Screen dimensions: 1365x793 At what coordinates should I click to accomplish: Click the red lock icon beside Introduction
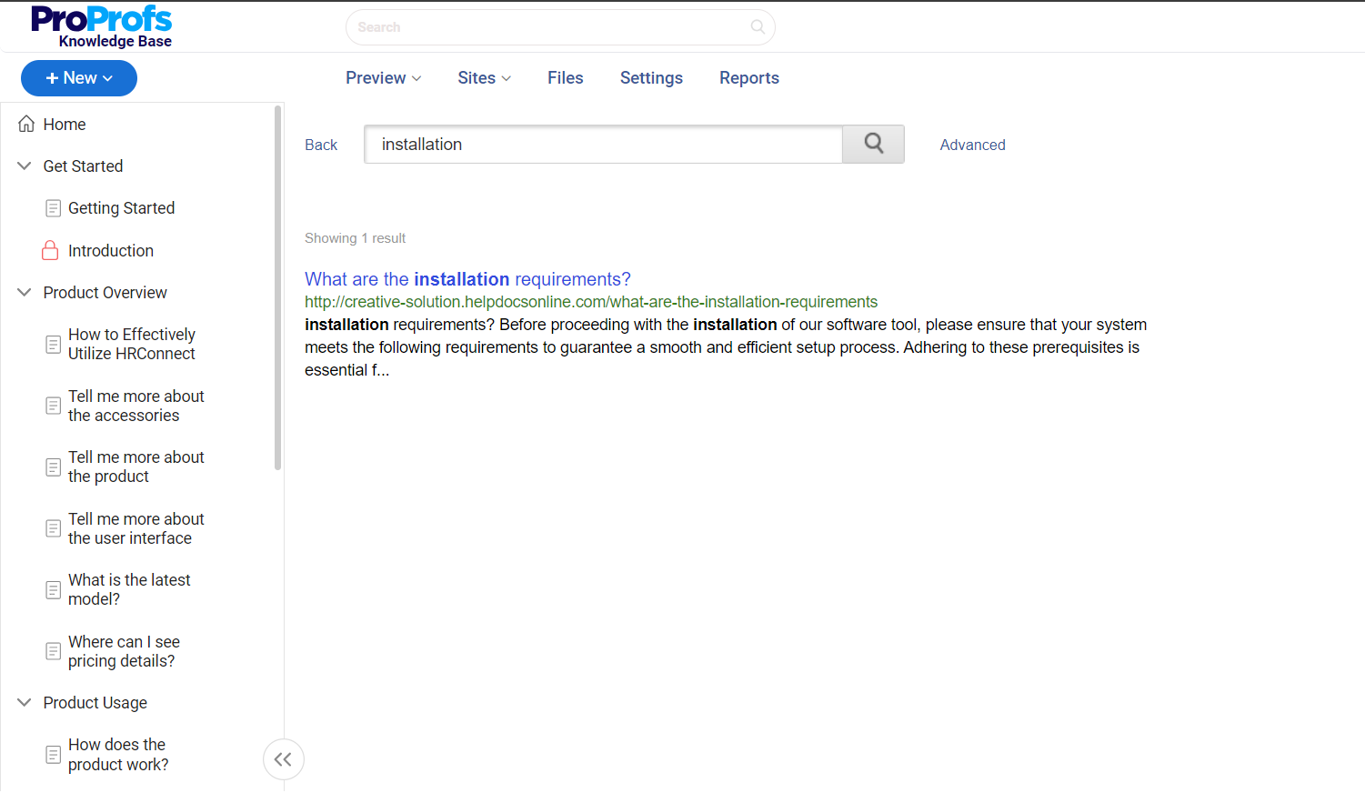coord(51,250)
